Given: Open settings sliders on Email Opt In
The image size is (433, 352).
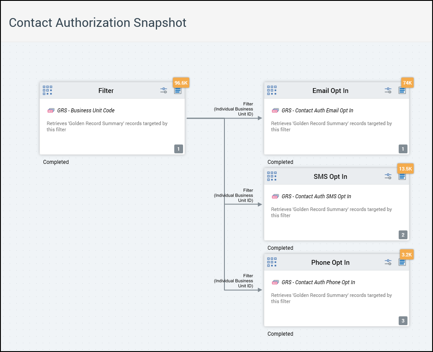Looking at the screenshot, I should (388, 90).
